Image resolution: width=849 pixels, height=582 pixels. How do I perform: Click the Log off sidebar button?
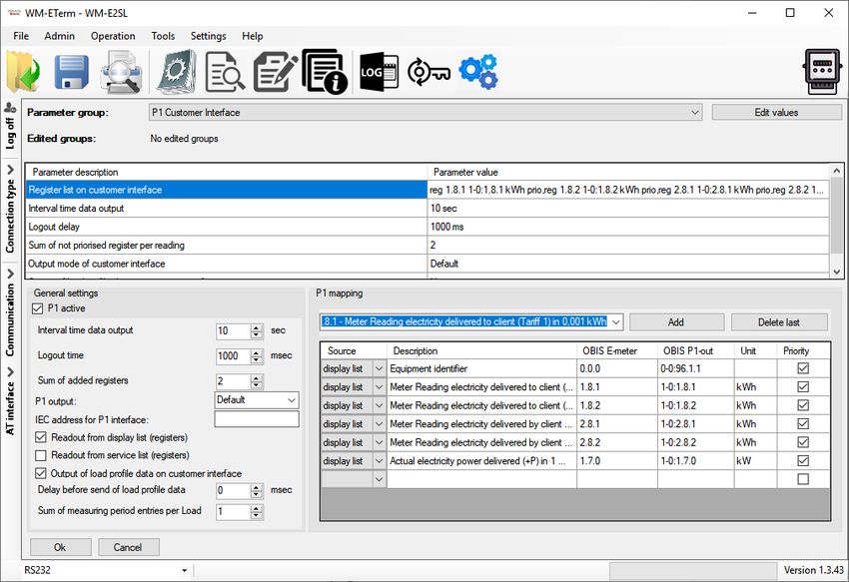pos(10,126)
